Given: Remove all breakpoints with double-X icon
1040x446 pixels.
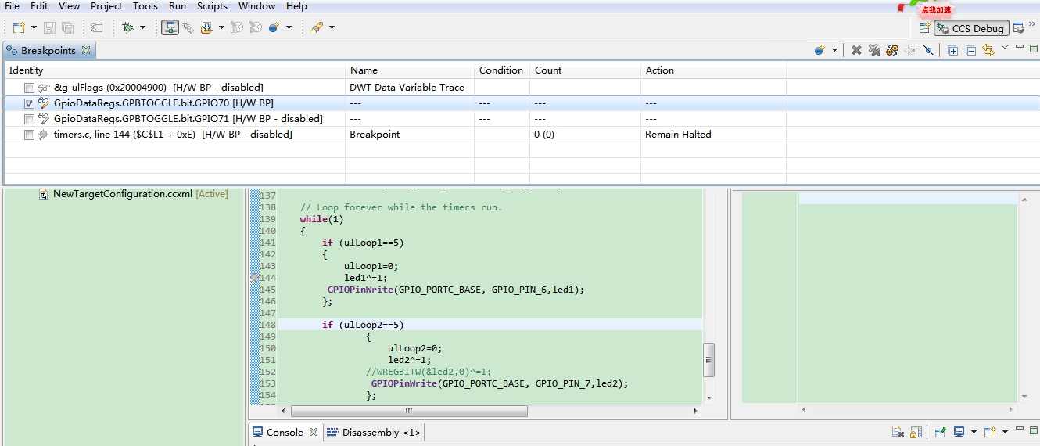Looking at the screenshot, I should pyautogui.click(x=874, y=50).
